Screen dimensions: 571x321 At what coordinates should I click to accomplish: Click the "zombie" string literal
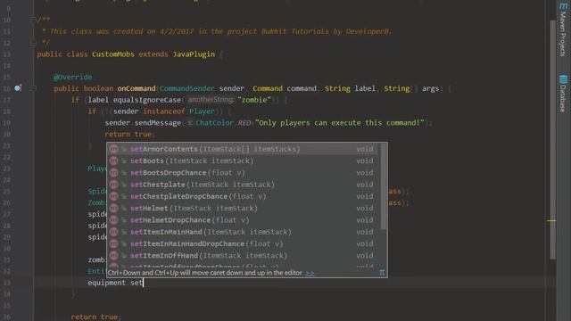click(x=254, y=100)
